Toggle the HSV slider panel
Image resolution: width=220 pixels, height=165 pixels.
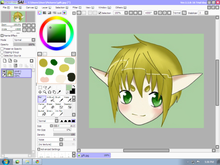50,13
